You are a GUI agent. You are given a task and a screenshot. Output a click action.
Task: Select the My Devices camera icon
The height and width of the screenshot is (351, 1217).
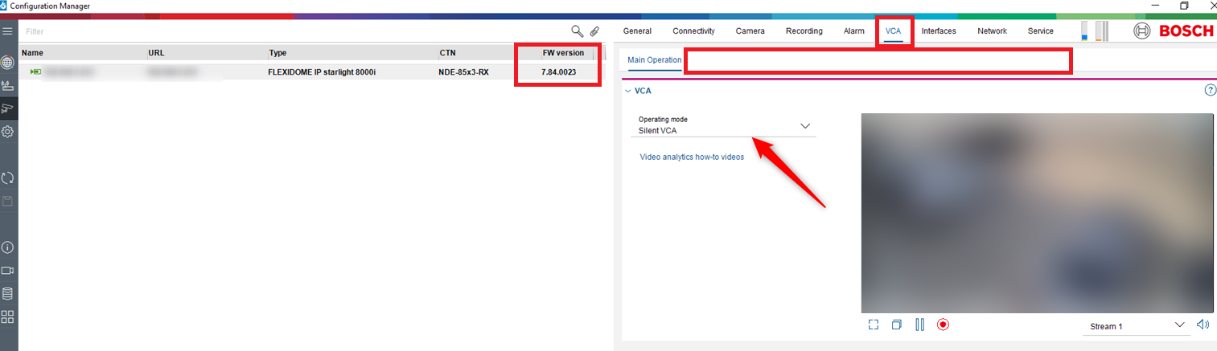point(8,108)
